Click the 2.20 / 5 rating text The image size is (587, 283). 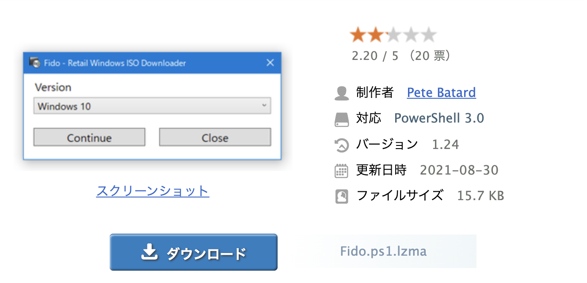375,56
